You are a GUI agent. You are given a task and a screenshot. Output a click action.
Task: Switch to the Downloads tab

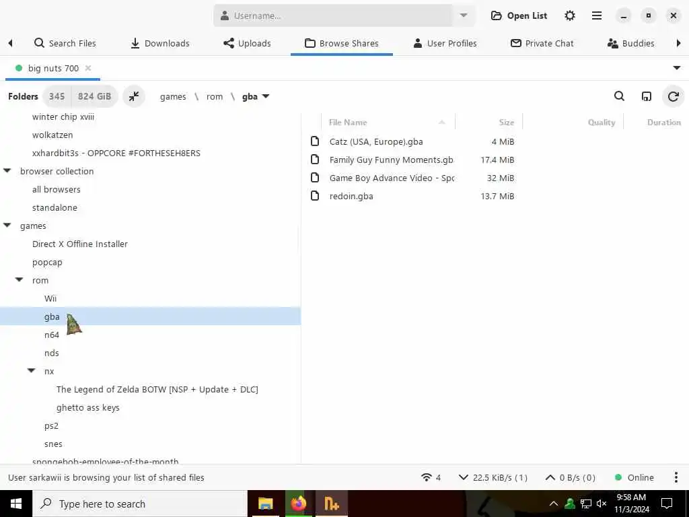(160, 43)
